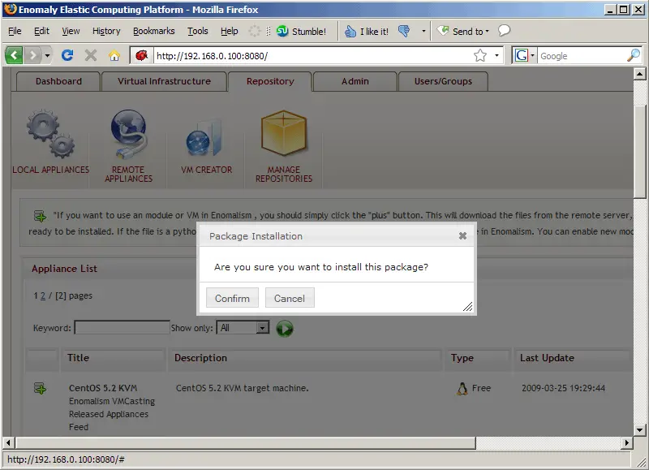Bookmark page using the star icon
Viewport: 649px width, 470px height.
(480, 56)
